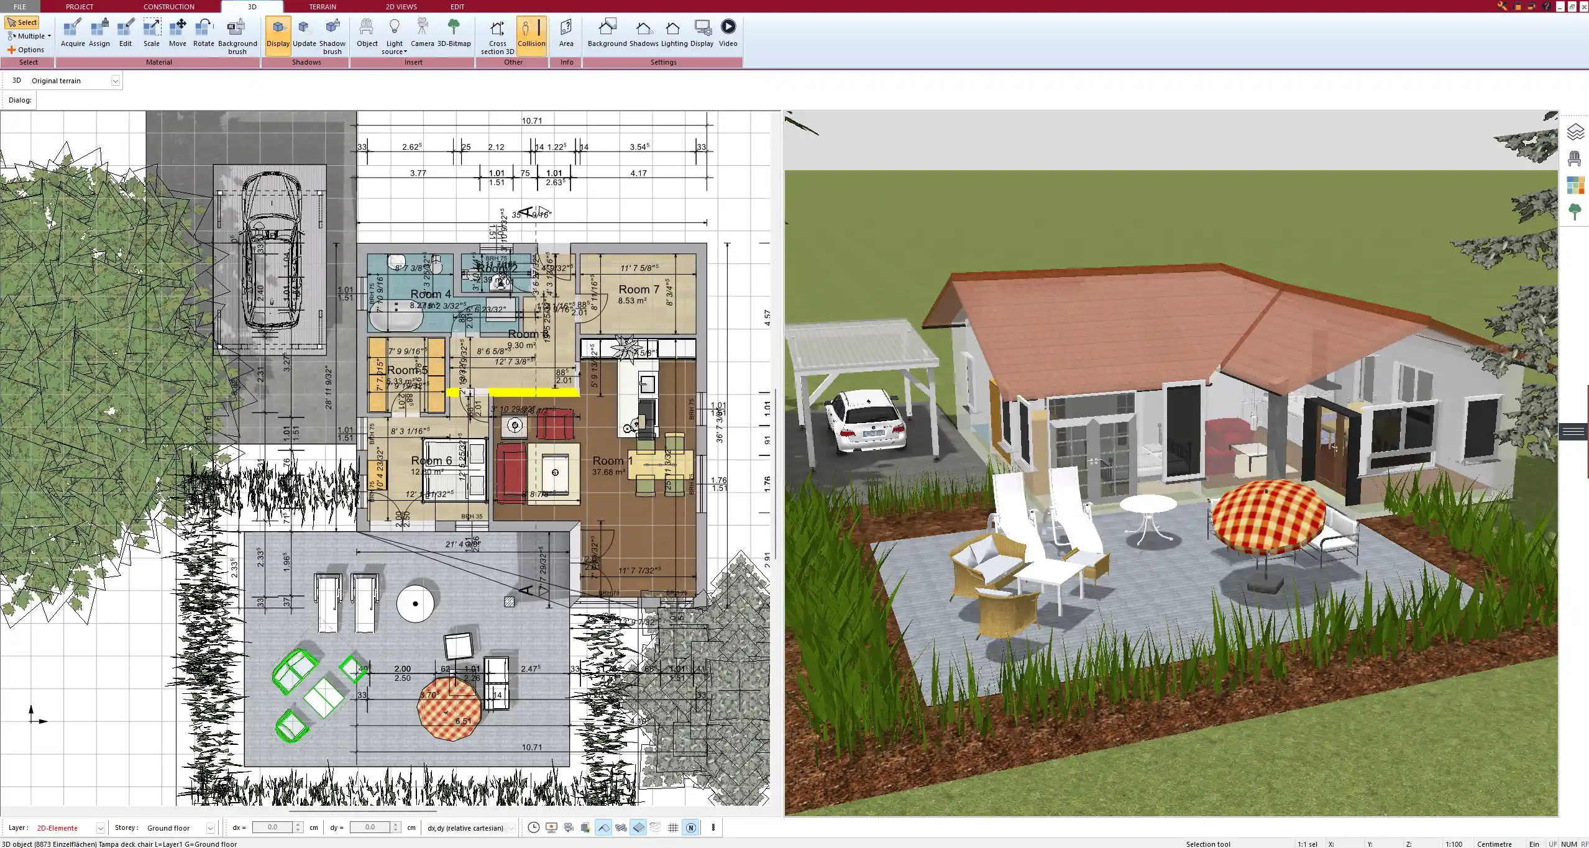Switch to the TERRAIN tab

323,6
